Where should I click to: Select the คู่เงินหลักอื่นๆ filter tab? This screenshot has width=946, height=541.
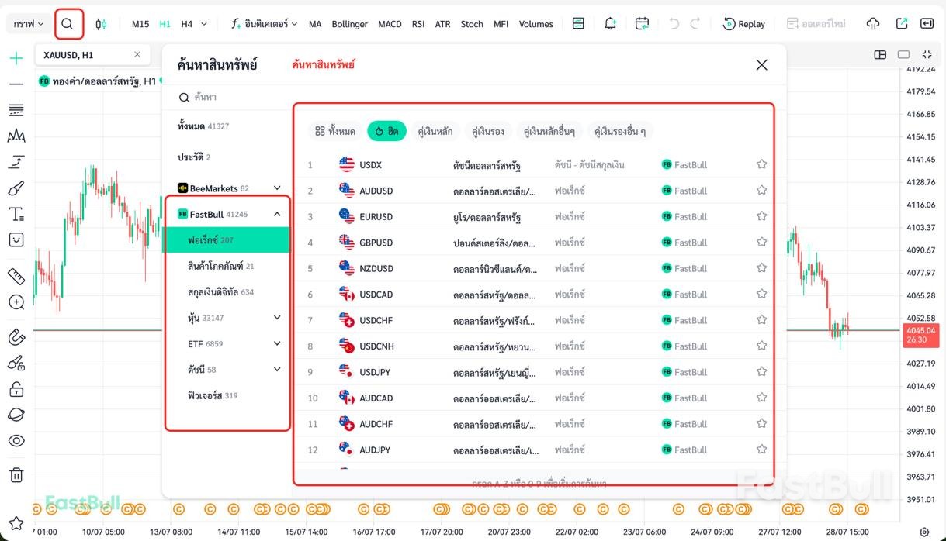[549, 131]
